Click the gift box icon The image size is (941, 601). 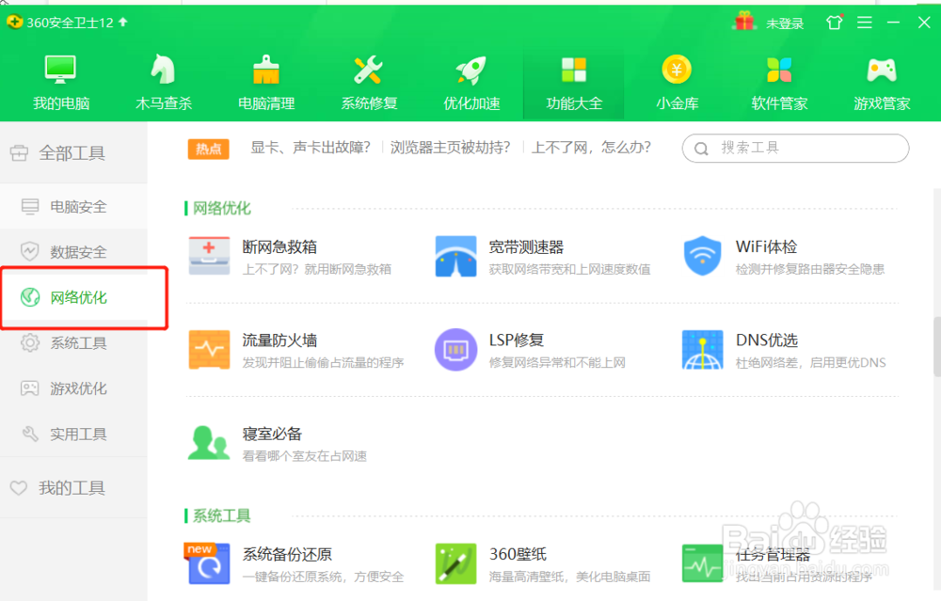coord(744,22)
